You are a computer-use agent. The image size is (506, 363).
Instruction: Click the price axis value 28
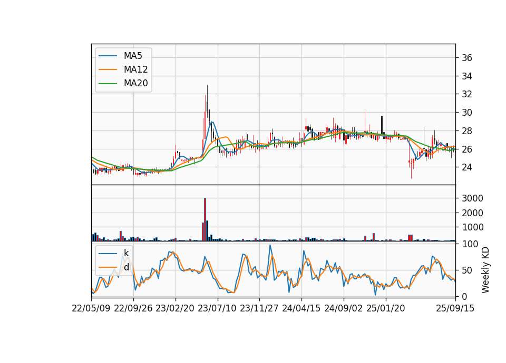coord(466,131)
